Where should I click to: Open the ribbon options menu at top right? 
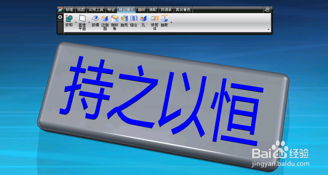tap(267, 10)
